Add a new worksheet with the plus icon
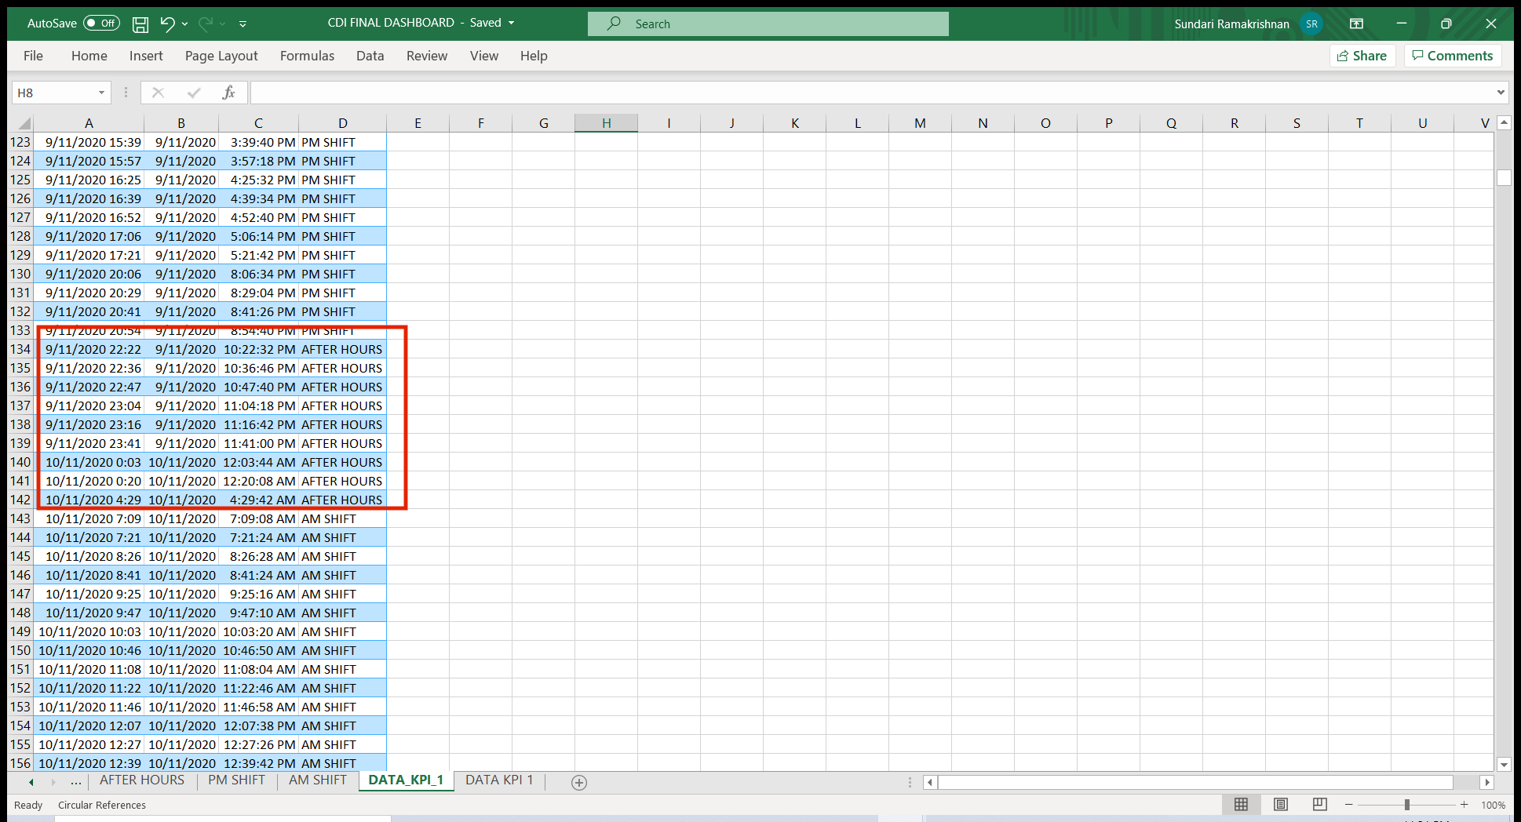The image size is (1521, 822). (578, 782)
